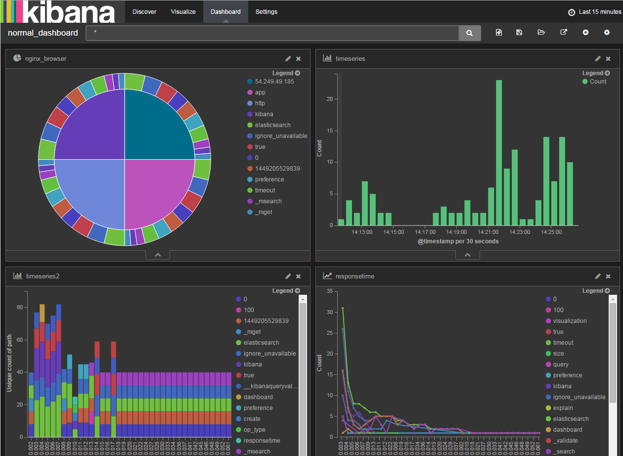Open the Settings page
Screen dimensions: 623x456
coord(266,11)
